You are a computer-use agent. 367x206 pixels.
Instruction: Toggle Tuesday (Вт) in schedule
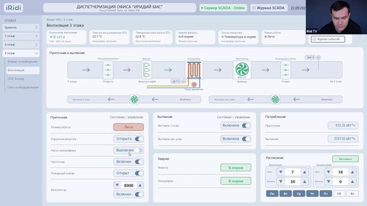(x=286, y=193)
